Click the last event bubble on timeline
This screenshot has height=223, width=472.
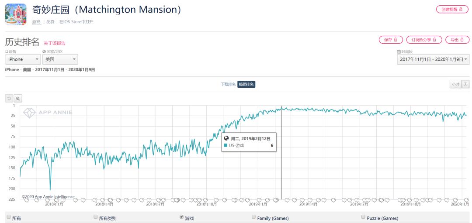[x=466, y=200]
